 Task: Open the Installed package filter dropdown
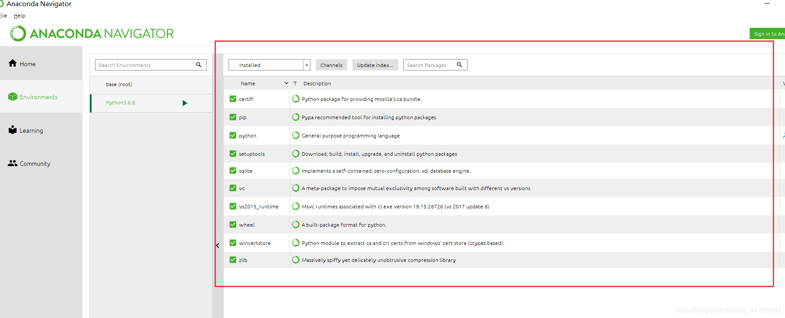click(270, 65)
